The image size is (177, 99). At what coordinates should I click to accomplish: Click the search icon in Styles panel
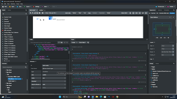click(88, 43)
